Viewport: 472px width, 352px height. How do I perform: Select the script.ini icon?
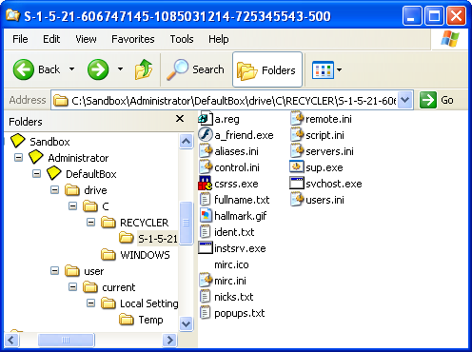[x=297, y=135]
